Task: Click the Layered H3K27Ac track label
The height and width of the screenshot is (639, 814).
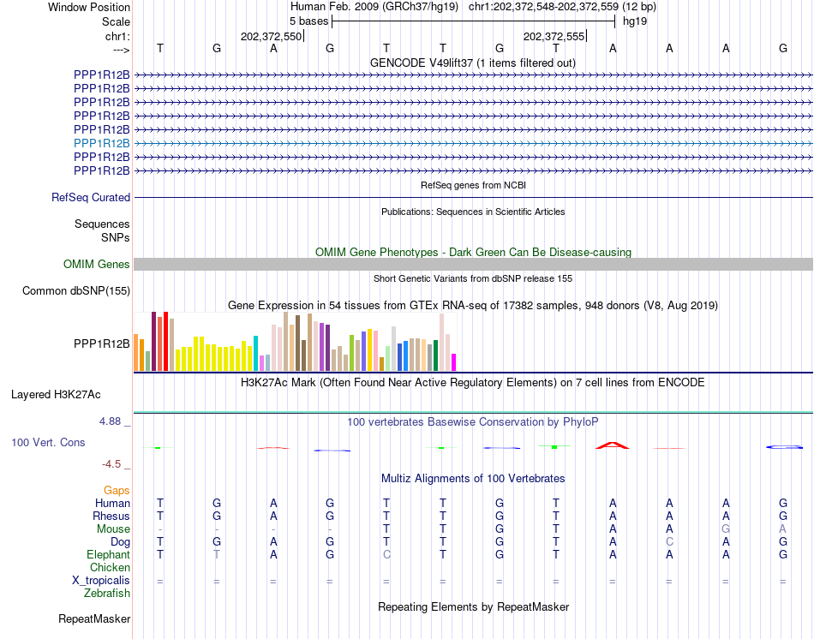Action: 56,395
